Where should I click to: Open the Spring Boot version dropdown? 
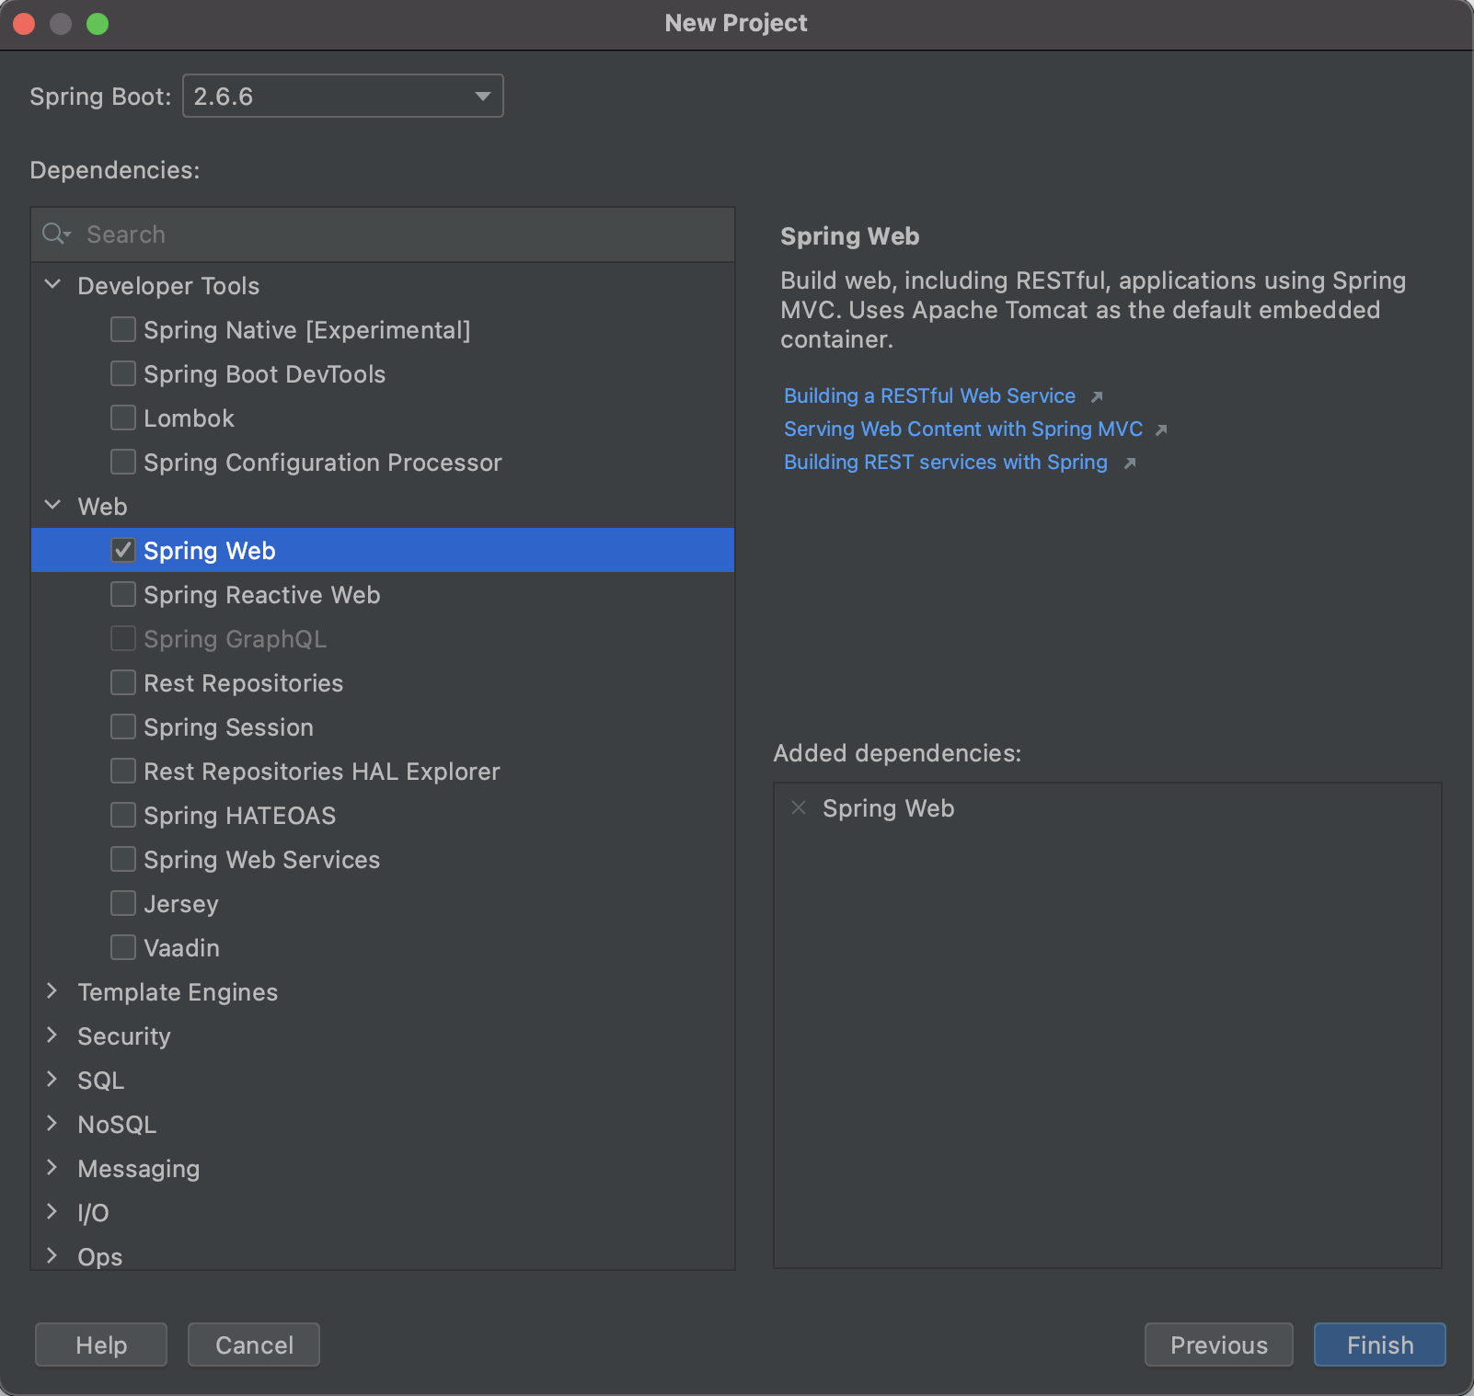click(343, 96)
